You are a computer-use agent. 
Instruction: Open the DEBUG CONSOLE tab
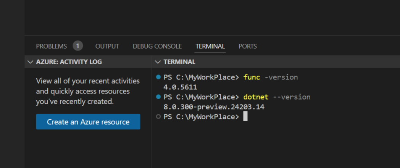click(x=157, y=46)
